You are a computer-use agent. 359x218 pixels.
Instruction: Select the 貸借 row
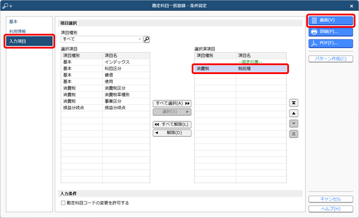coord(105,75)
